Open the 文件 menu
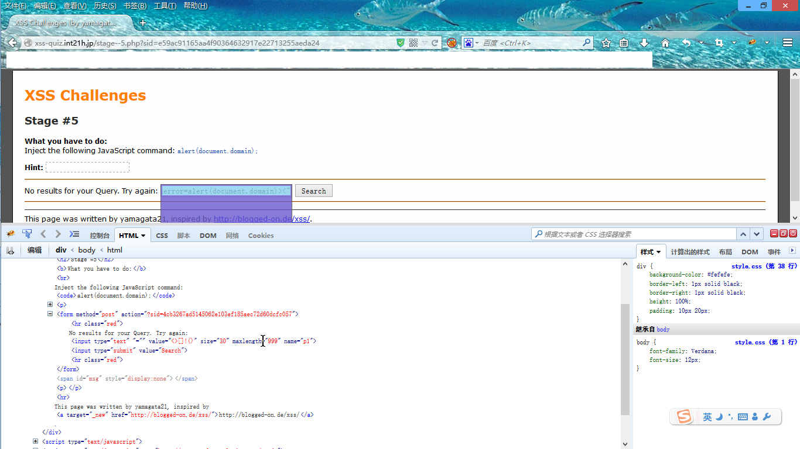 click(15, 6)
